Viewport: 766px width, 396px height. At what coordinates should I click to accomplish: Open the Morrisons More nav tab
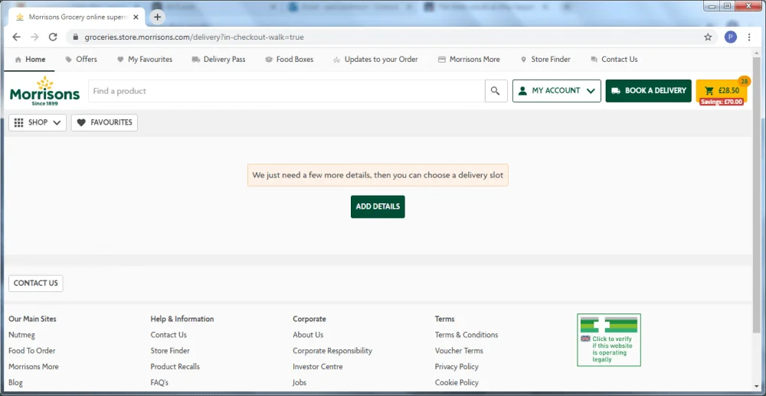click(469, 60)
